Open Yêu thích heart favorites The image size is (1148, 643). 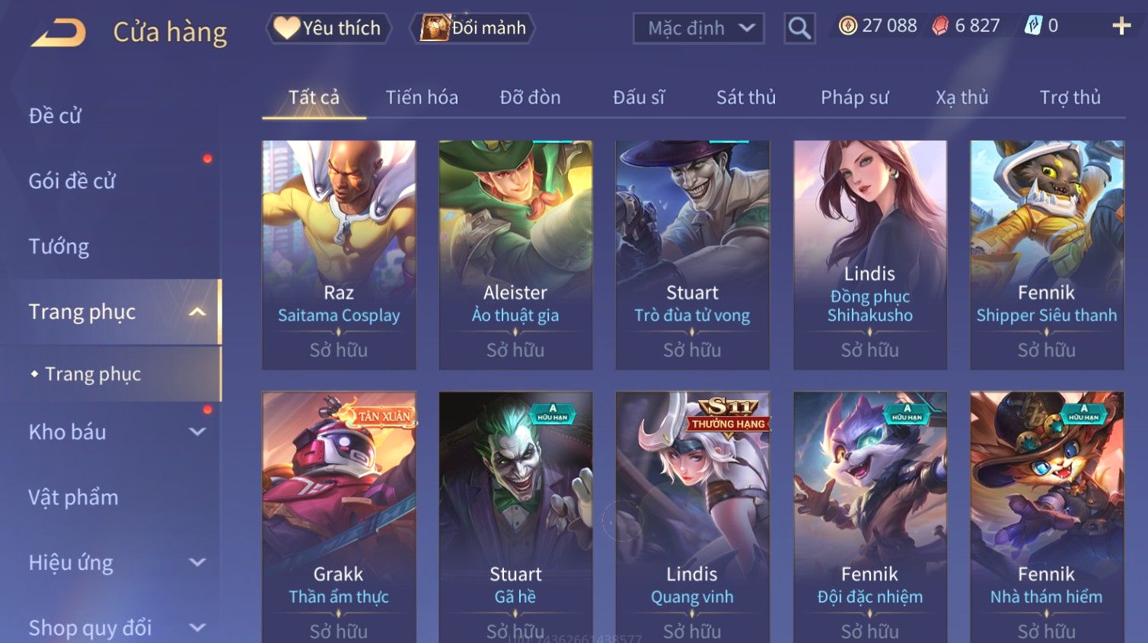point(328,28)
